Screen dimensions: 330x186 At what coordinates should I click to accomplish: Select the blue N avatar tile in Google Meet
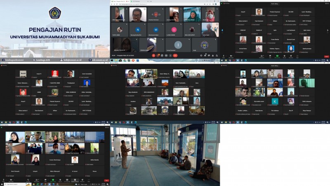pyautogui.click(x=138, y=30)
